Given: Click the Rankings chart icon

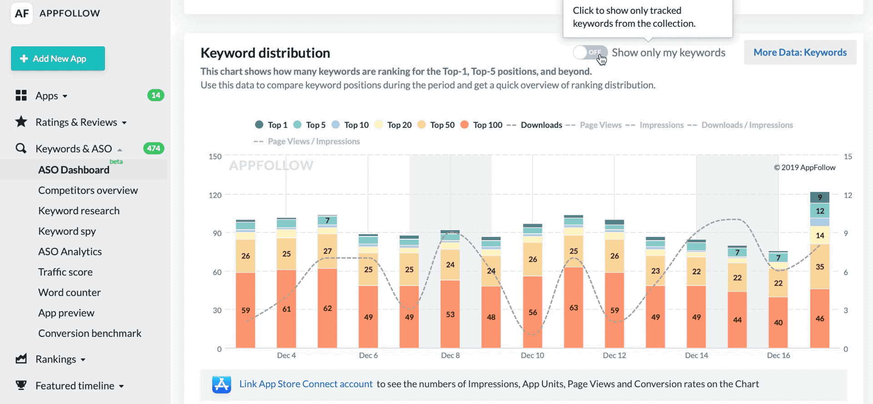Looking at the screenshot, I should (21, 359).
